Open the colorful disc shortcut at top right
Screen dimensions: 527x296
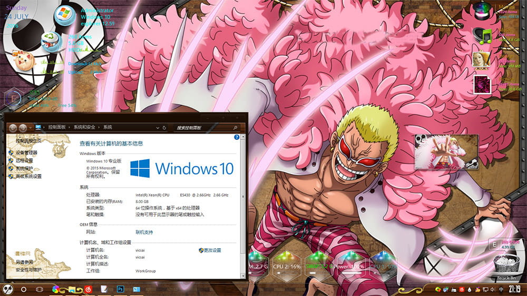click(x=483, y=11)
